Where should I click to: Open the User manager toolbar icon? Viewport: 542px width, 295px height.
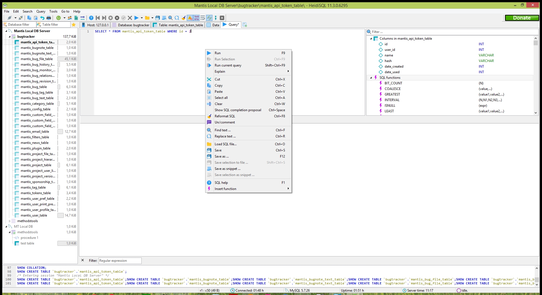(x=70, y=18)
